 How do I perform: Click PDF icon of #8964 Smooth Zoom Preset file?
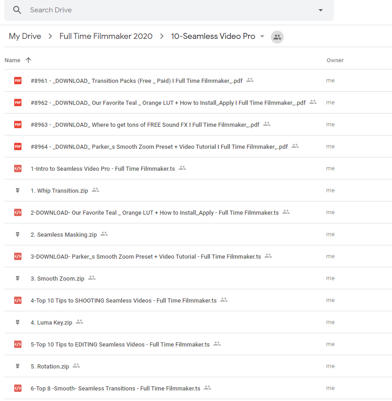click(18, 146)
